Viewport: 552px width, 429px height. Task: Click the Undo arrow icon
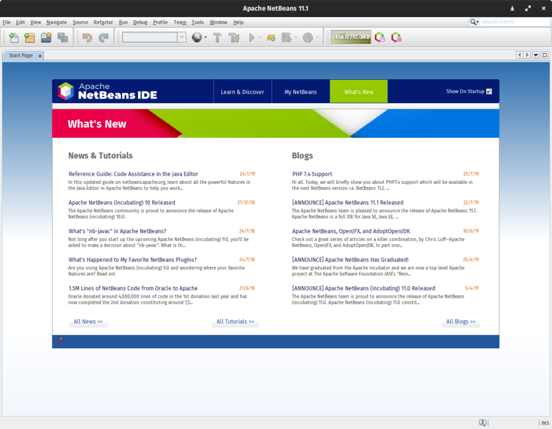[87, 37]
